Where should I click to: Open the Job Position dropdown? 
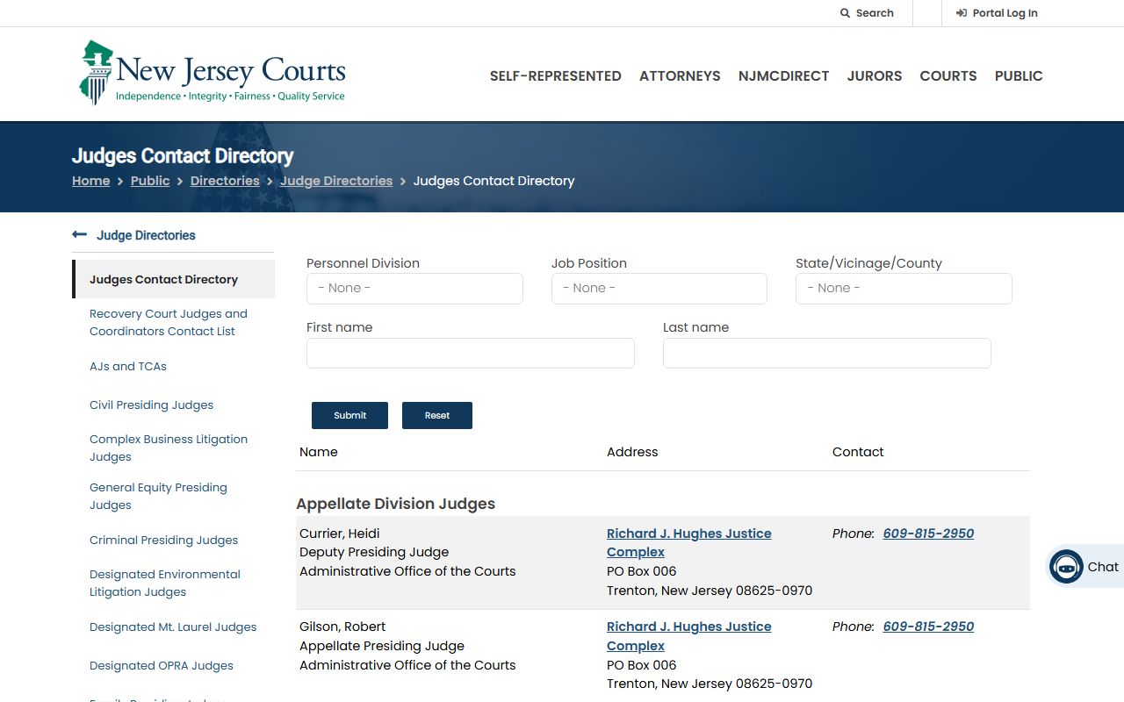pos(659,289)
